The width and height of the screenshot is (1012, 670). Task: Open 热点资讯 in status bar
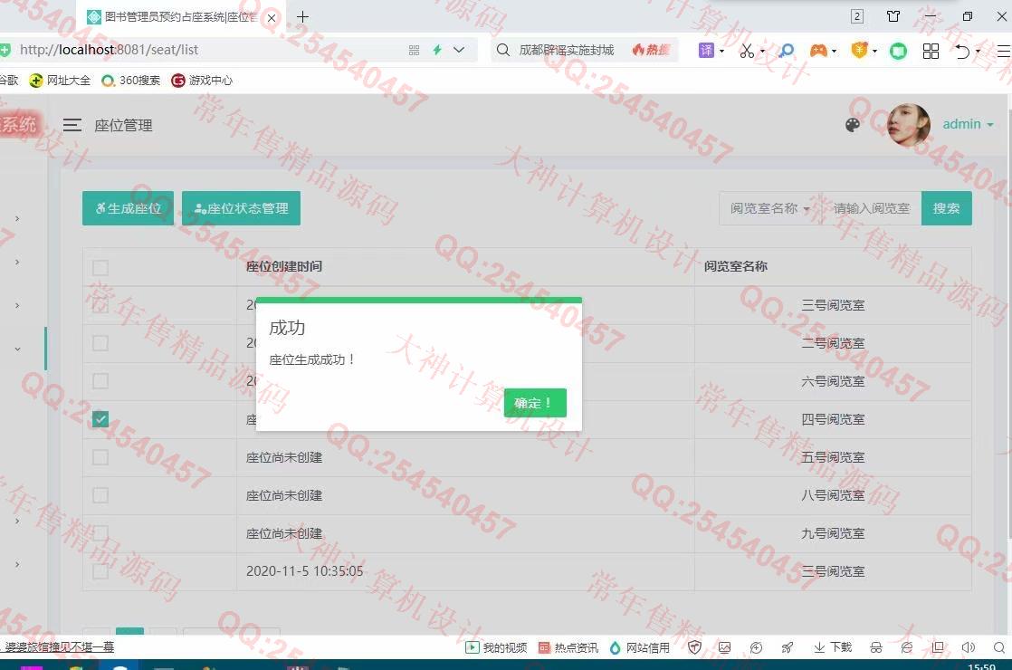point(568,647)
